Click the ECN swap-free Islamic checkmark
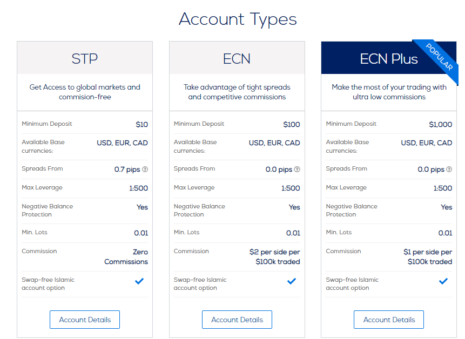The width and height of the screenshot is (465, 339). [292, 281]
